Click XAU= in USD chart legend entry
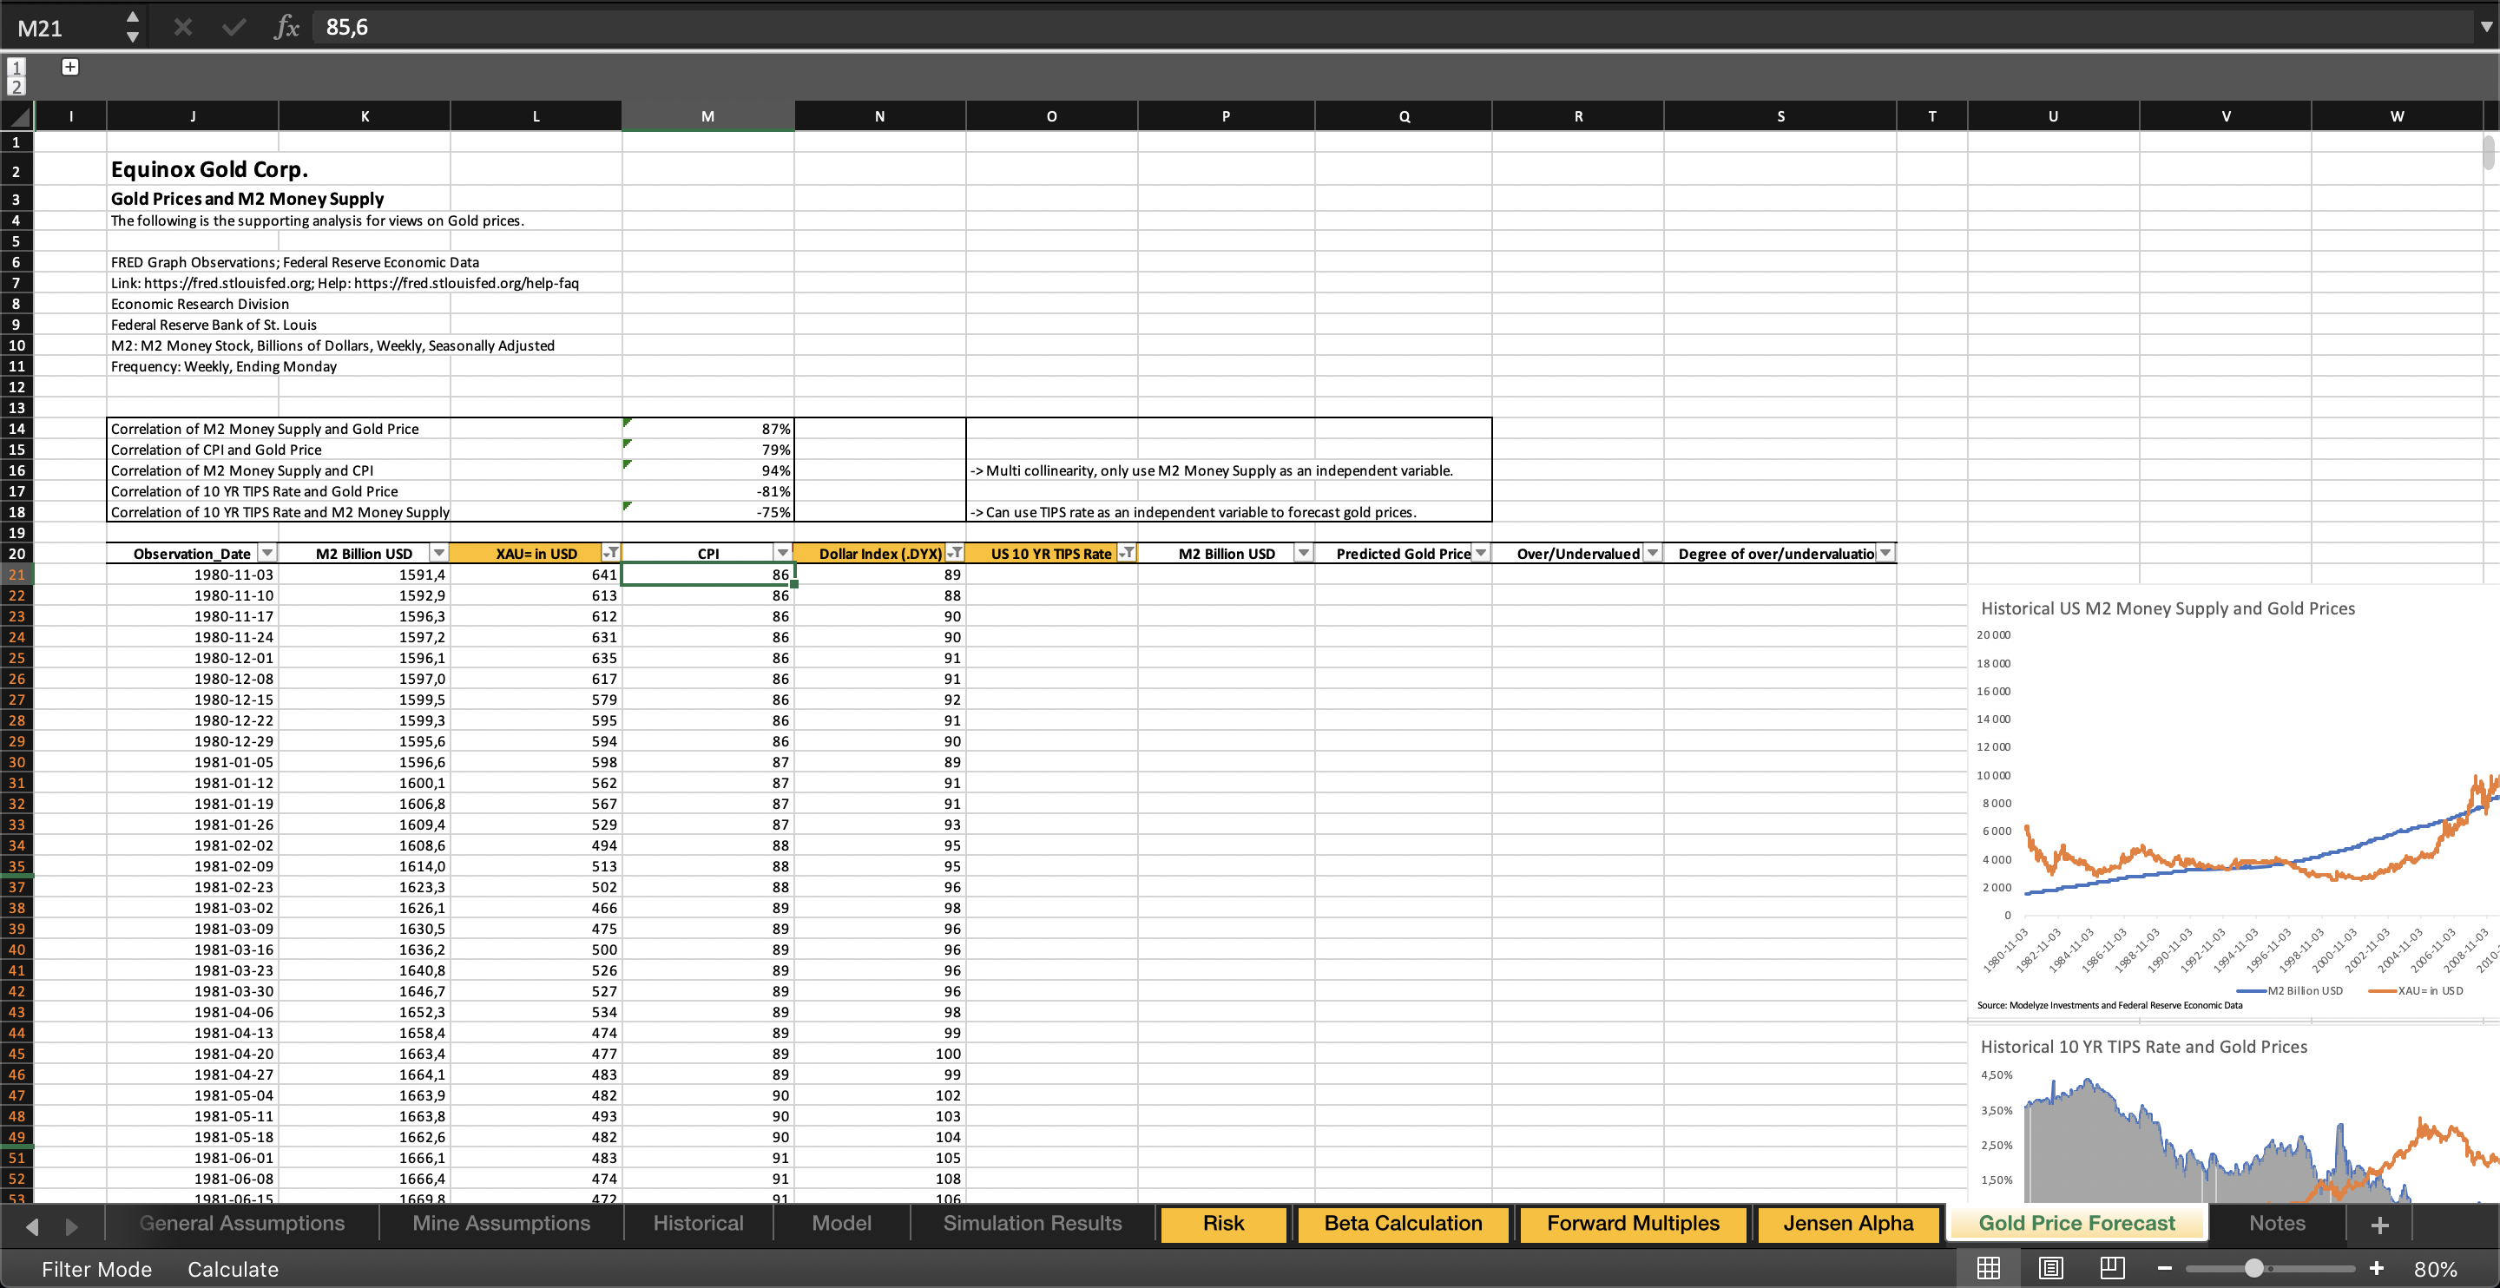The height and width of the screenshot is (1288, 2500). coord(2416,991)
